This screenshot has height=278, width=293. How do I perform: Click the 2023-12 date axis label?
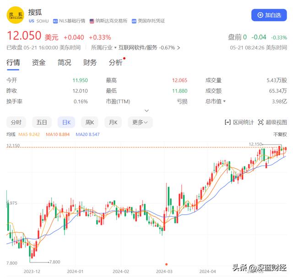(x=32, y=272)
